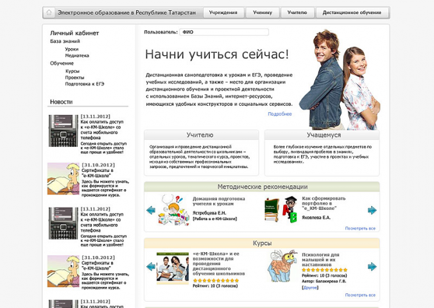Click right arrow in Методические рекомендации
Image resolution: width=434 pixels, height=308 pixels.
(x=372, y=210)
